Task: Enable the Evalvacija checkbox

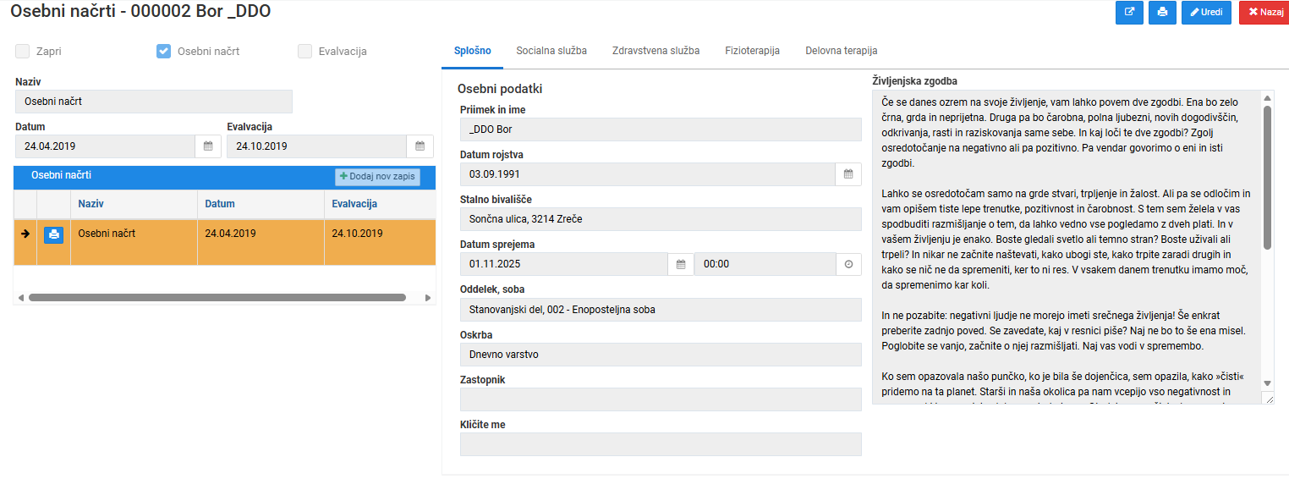Action: (x=305, y=51)
